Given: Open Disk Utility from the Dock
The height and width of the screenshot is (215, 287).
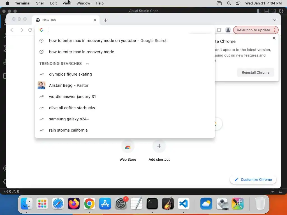Looking at the screenshot, I should click(x=222, y=204).
